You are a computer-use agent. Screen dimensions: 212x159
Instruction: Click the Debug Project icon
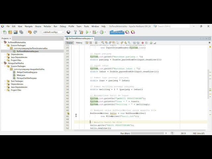point(94,32)
